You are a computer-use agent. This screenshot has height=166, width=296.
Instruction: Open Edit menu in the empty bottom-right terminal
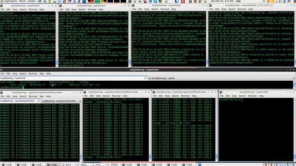pos(228,96)
